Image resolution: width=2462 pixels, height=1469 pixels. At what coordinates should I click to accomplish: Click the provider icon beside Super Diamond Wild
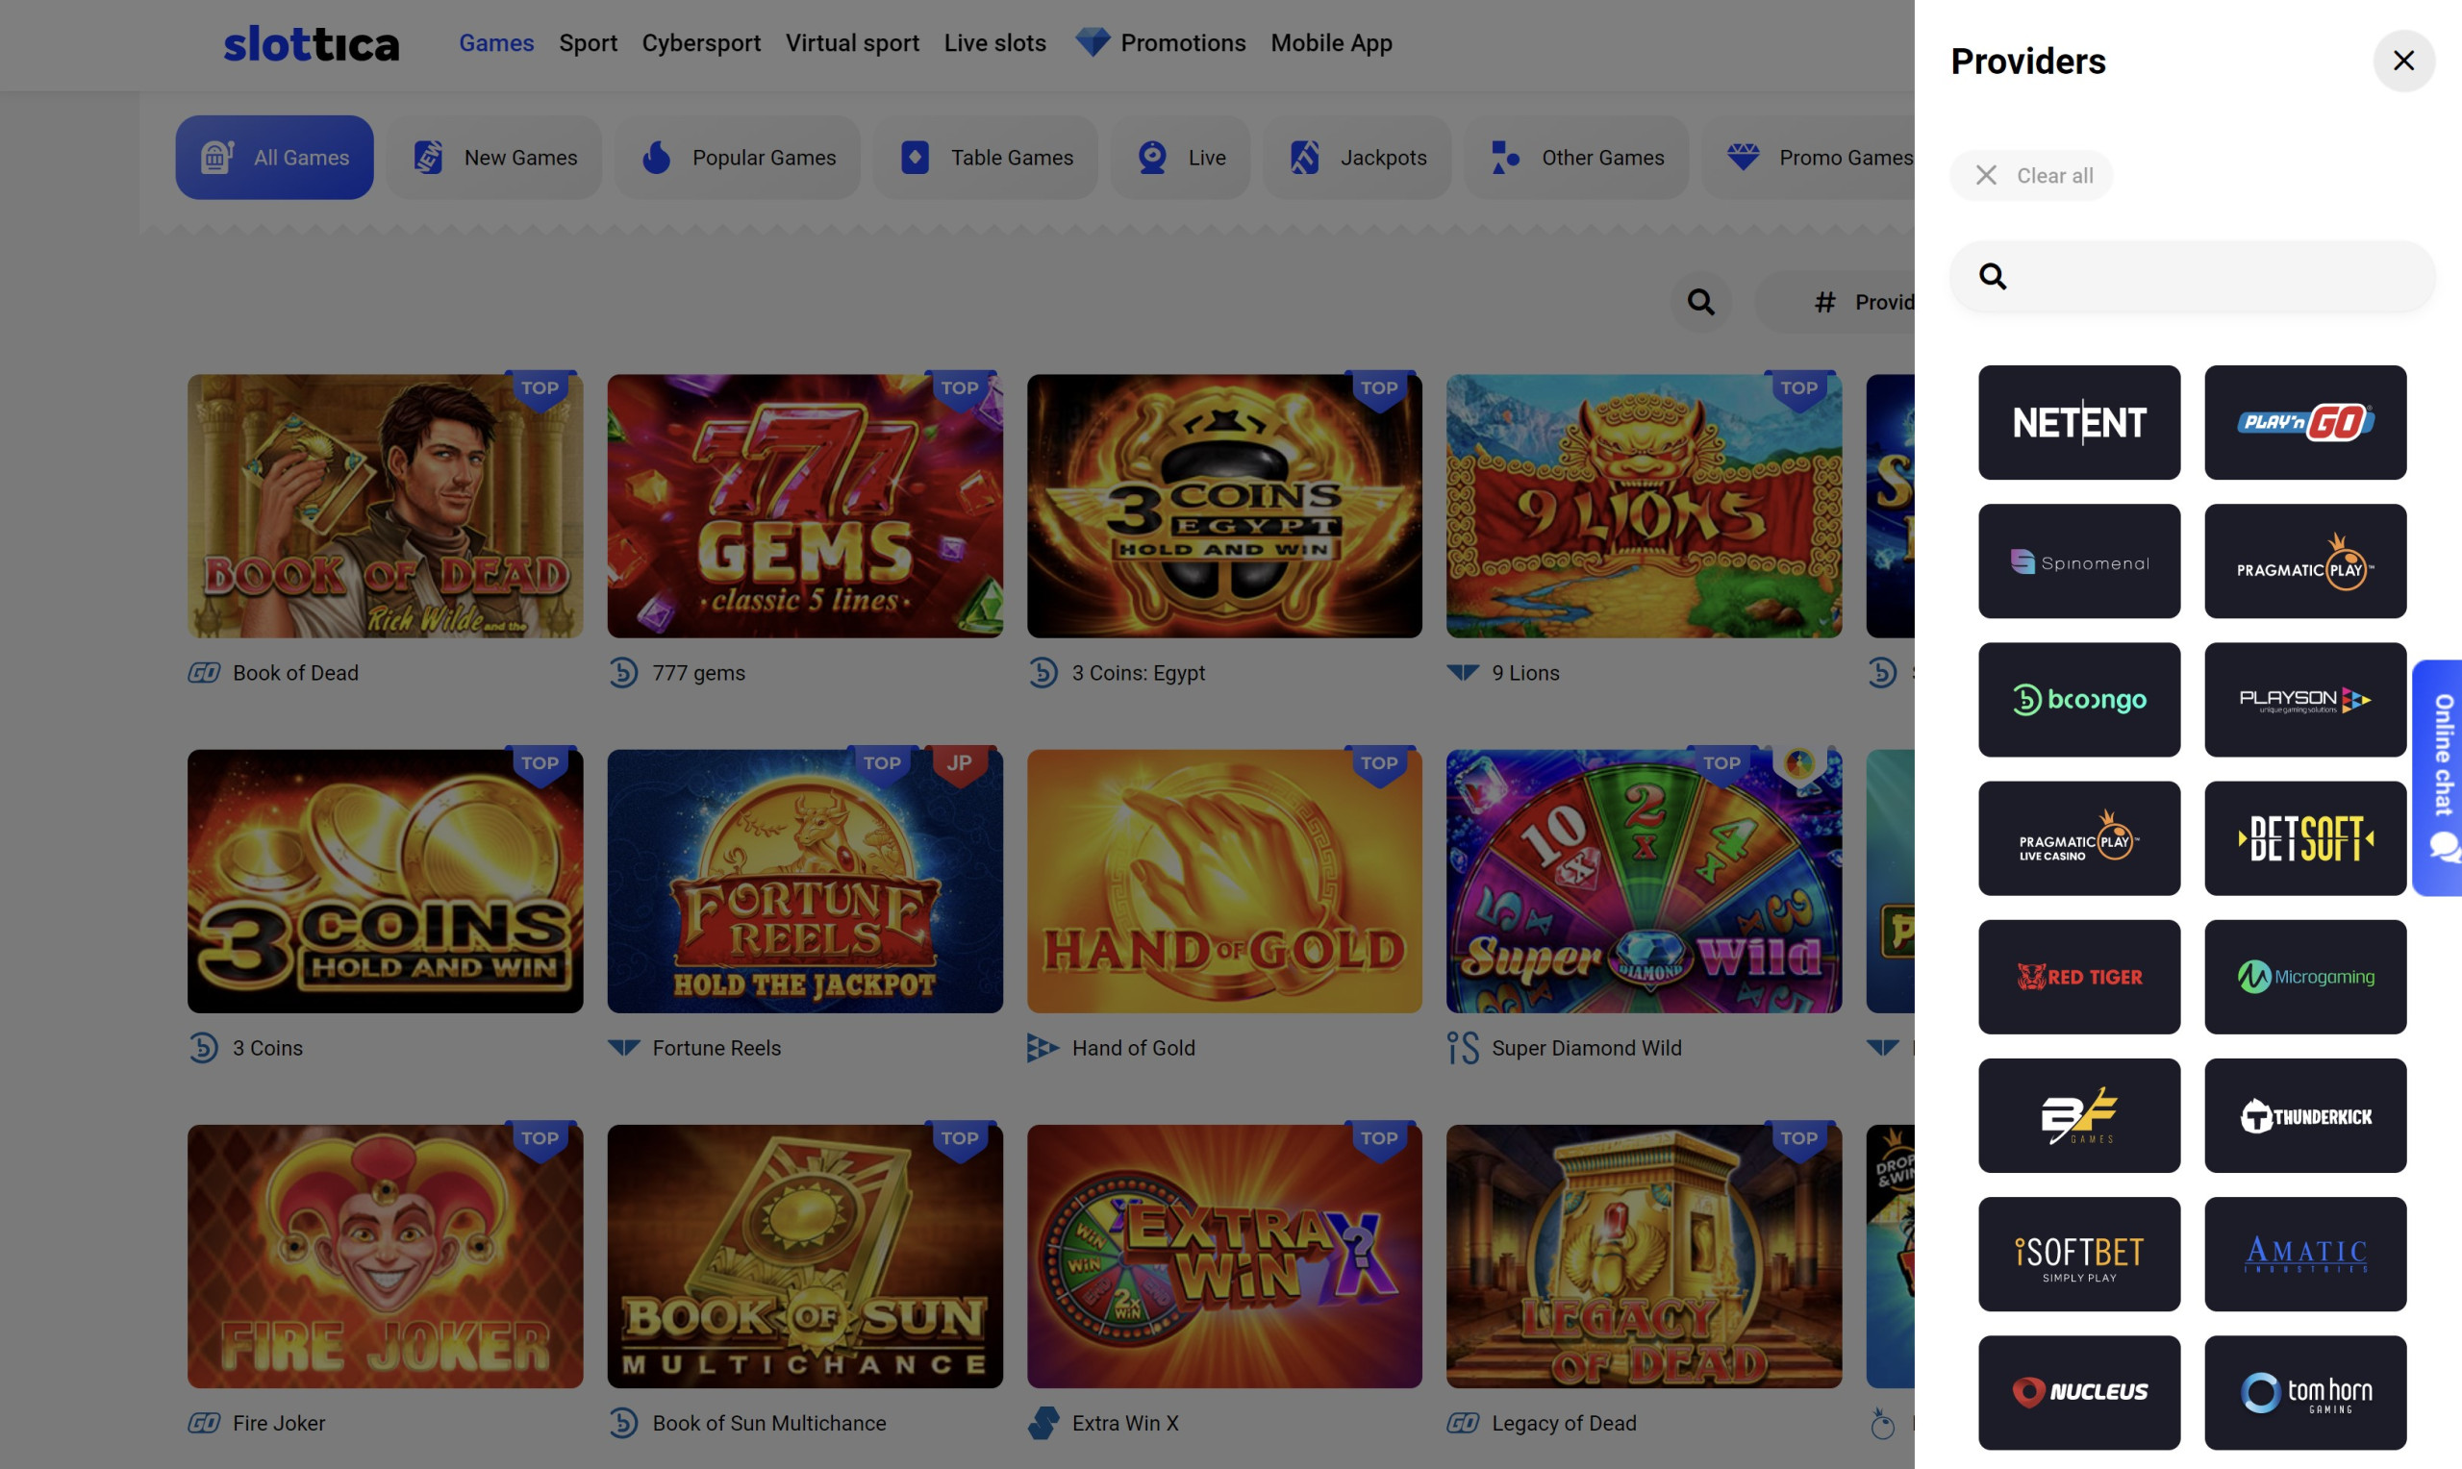pos(1463,1047)
